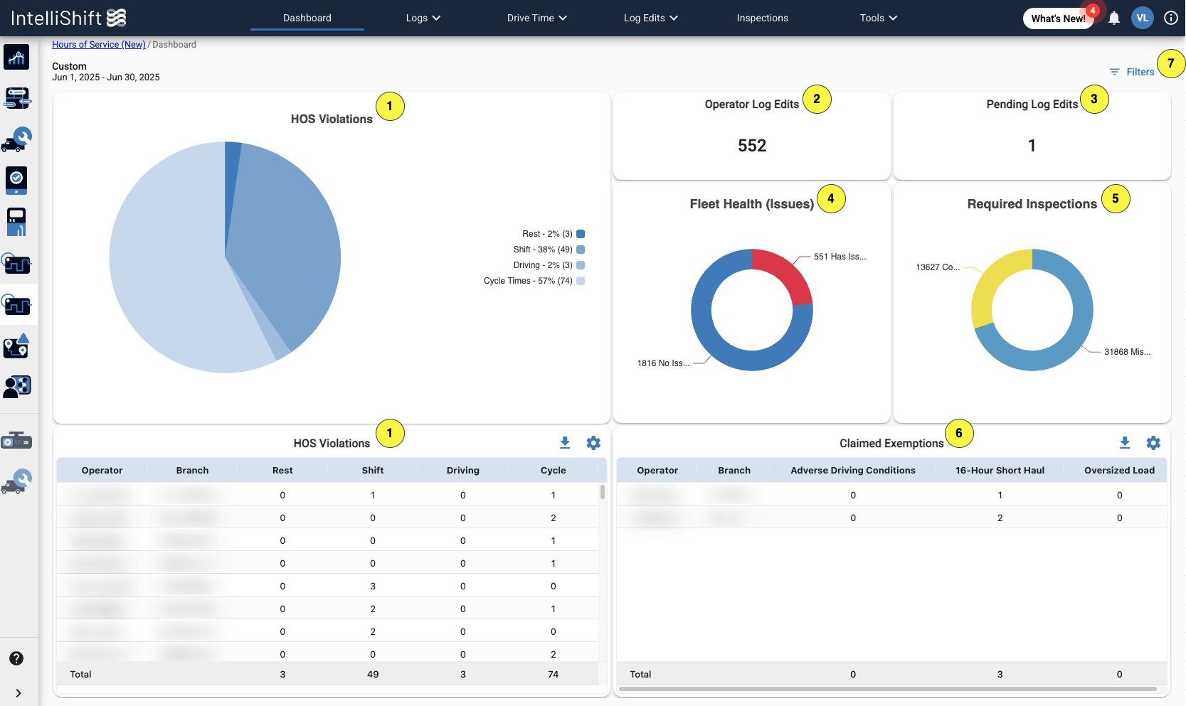Image resolution: width=1186 pixels, height=706 pixels.
Task: Click the Claimed Exemptions horizontal scrollbar
Action: pos(888,689)
